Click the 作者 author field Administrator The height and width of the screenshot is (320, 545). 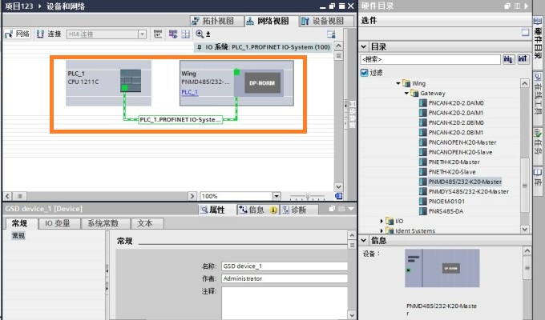click(285, 278)
